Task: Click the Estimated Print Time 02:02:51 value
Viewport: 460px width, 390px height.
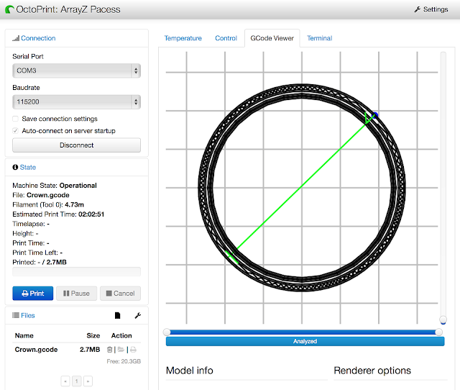Action: 91,214
